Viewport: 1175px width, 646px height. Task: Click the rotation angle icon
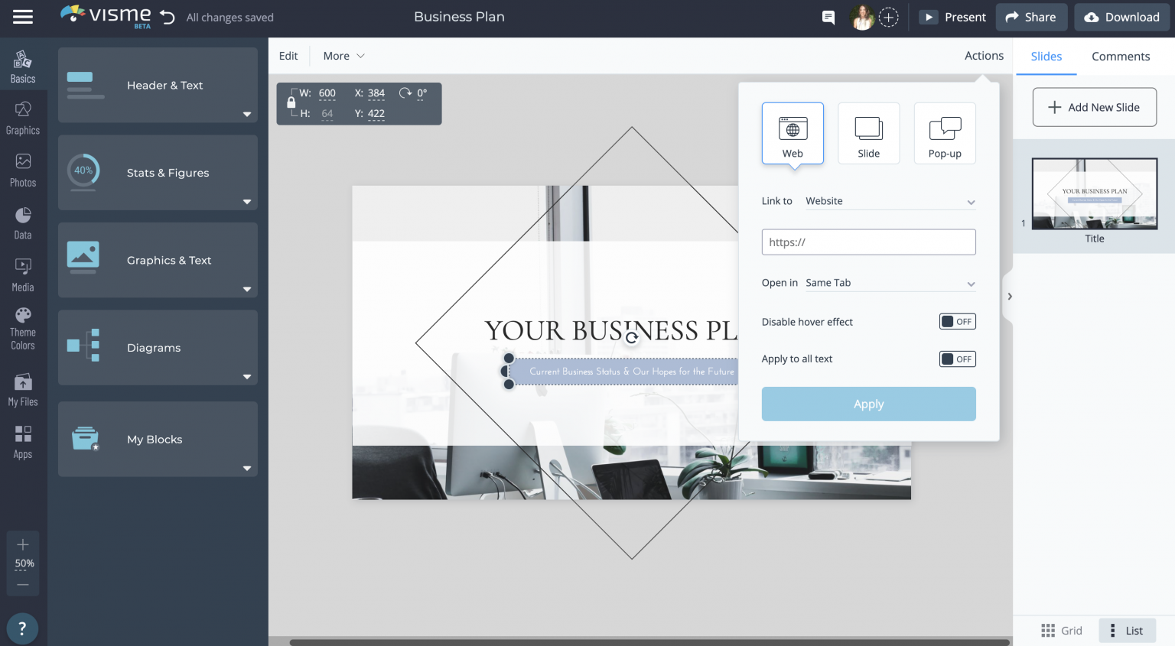(405, 93)
